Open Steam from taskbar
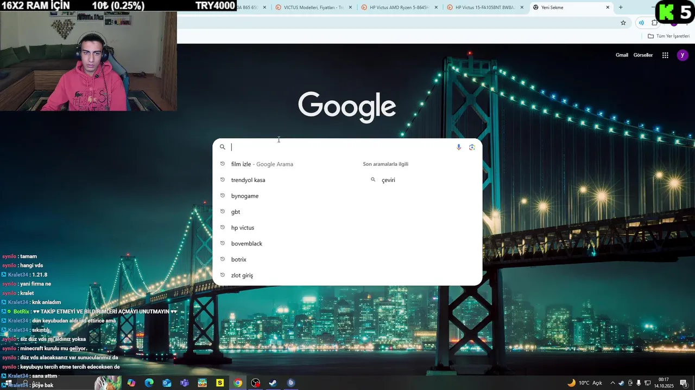The width and height of the screenshot is (695, 390). 273,383
